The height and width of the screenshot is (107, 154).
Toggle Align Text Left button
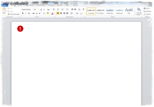click(58, 13)
